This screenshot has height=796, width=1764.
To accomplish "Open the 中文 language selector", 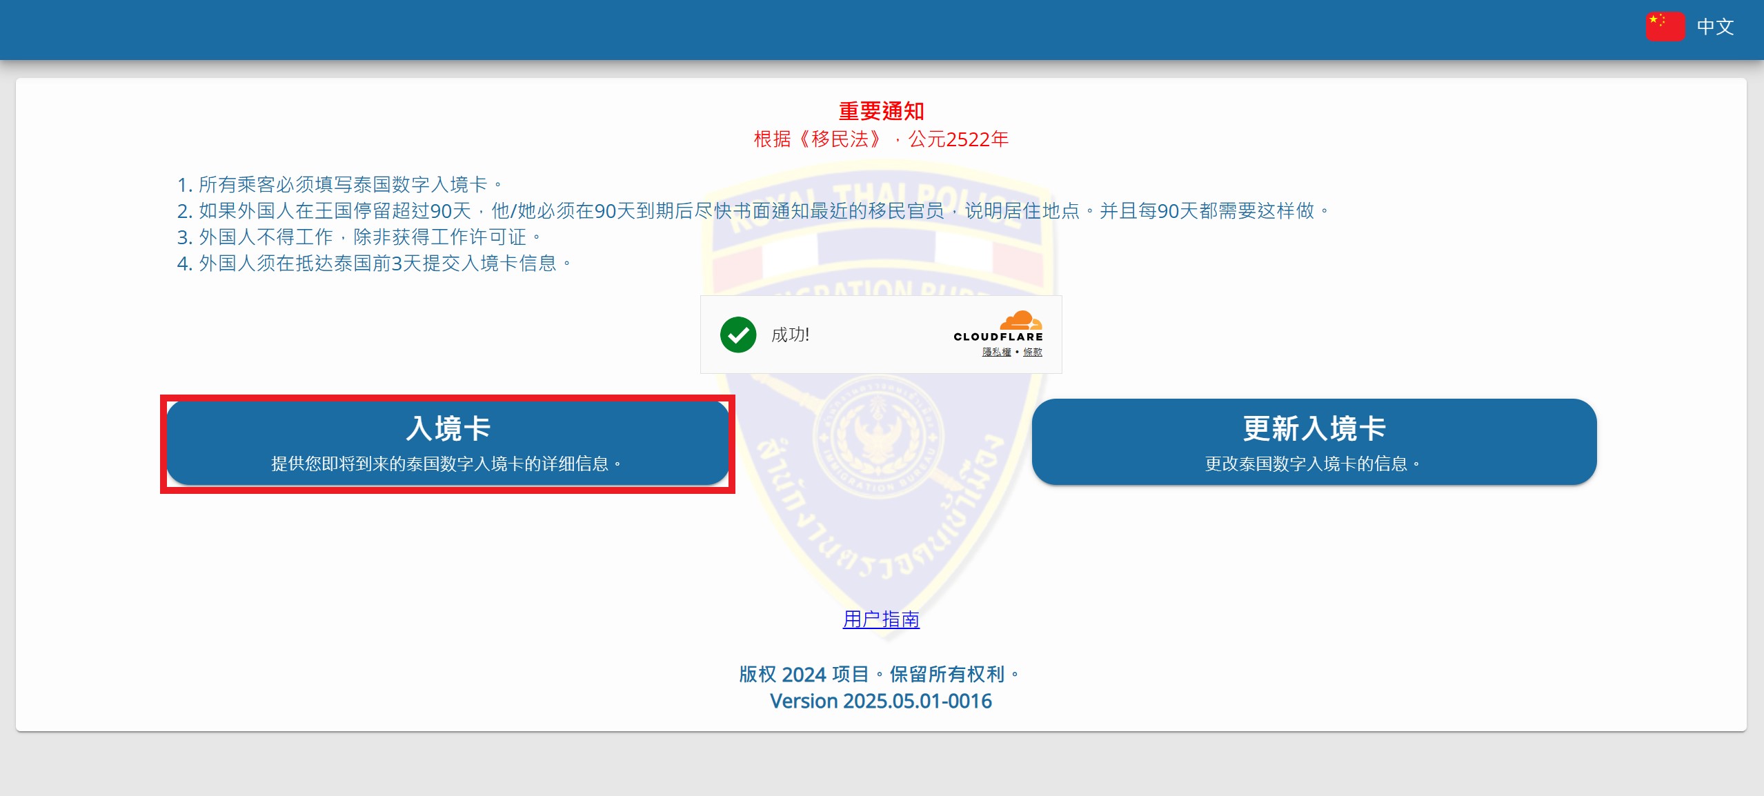I will click(x=1714, y=27).
